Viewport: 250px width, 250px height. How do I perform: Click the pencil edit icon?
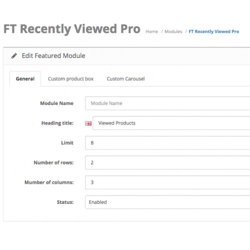(14, 56)
